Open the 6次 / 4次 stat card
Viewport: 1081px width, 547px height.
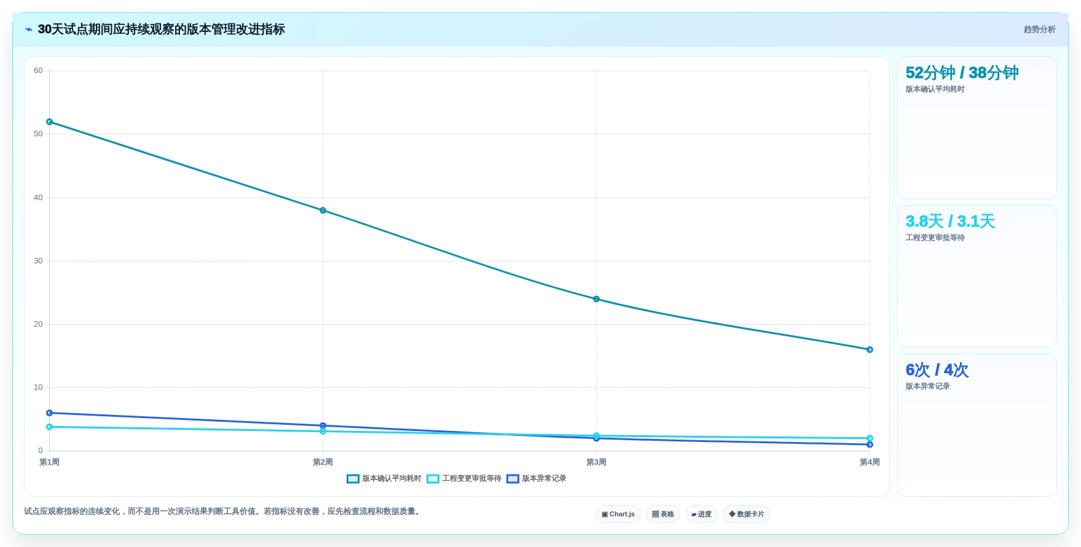click(x=977, y=425)
